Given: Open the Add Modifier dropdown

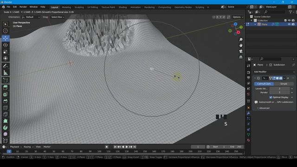Looking at the screenshot, I should pos(274,72).
